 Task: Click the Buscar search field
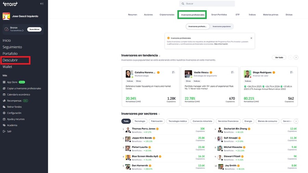(x=207, y=4)
